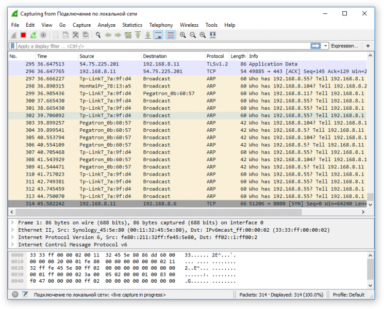Open the File menu
Viewport: 384px width, 309px height.
click(15, 25)
